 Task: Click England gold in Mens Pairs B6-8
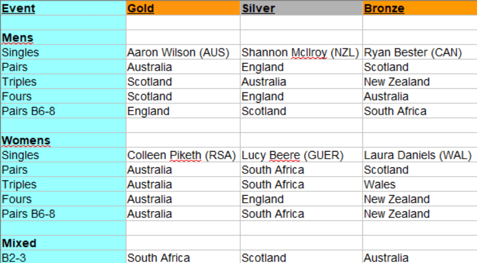pos(148,111)
